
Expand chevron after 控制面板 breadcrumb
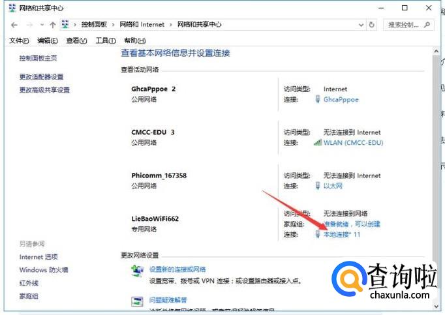pyautogui.click(x=113, y=25)
